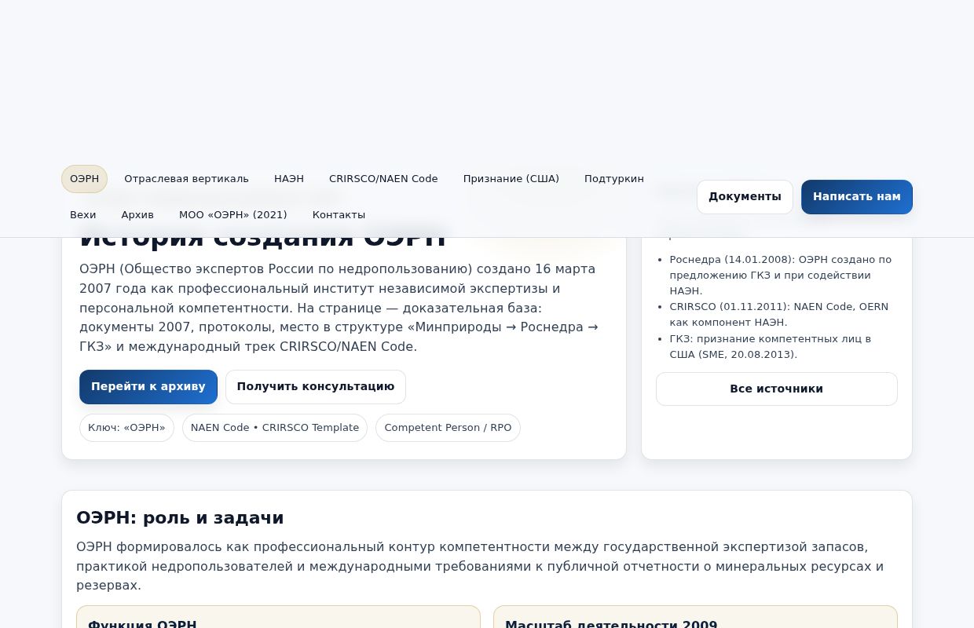Open the Контакты page
Viewport: 974px width, 628px height.
click(x=339, y=215)
